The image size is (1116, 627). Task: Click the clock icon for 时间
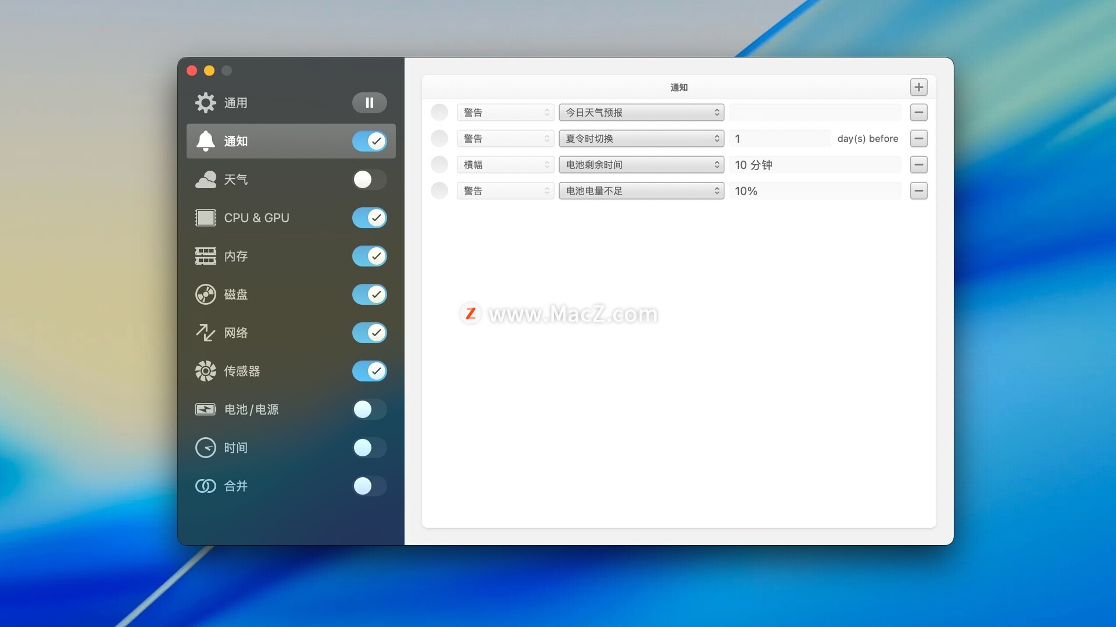[205, 448]
